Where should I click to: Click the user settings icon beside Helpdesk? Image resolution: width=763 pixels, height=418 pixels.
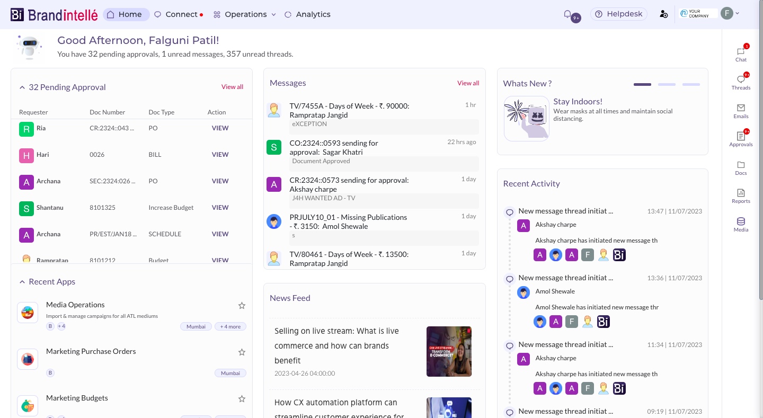pos(663,14)
